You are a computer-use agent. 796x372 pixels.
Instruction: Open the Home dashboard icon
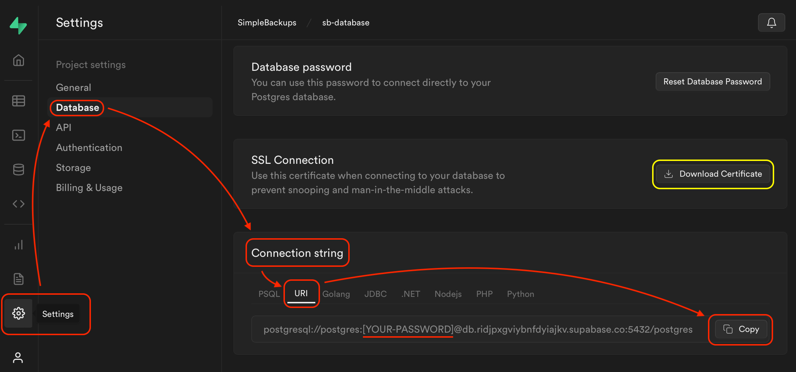point(18,60)
